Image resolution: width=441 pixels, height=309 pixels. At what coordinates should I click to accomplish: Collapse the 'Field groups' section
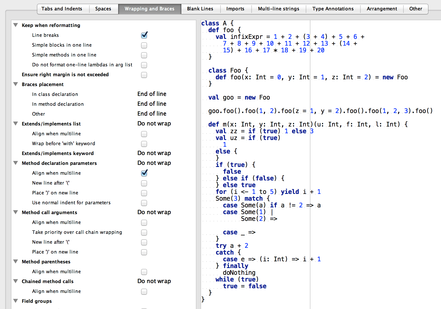16,301
